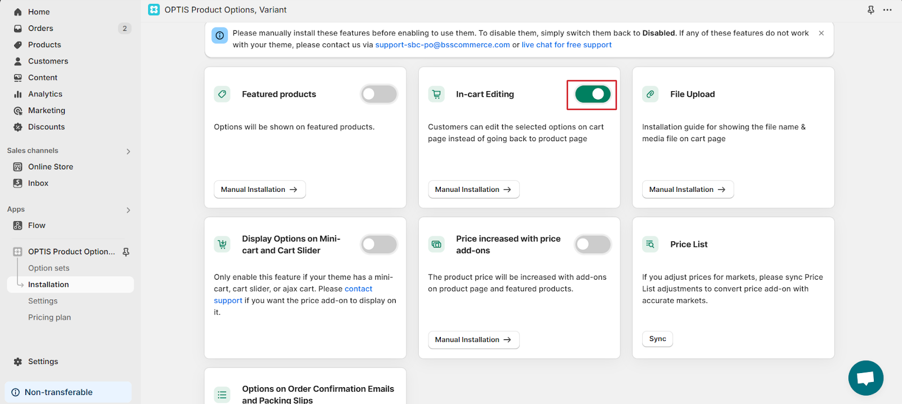The height and width of the screenshot is (404, 902).
Task: Click the Marketing target icon
Action: [18, 111]
